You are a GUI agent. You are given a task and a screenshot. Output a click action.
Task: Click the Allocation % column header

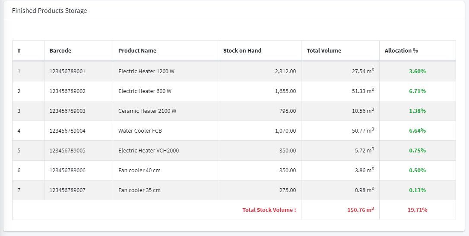click(401, 51)
